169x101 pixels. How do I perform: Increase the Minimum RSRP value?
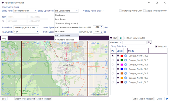102,27
